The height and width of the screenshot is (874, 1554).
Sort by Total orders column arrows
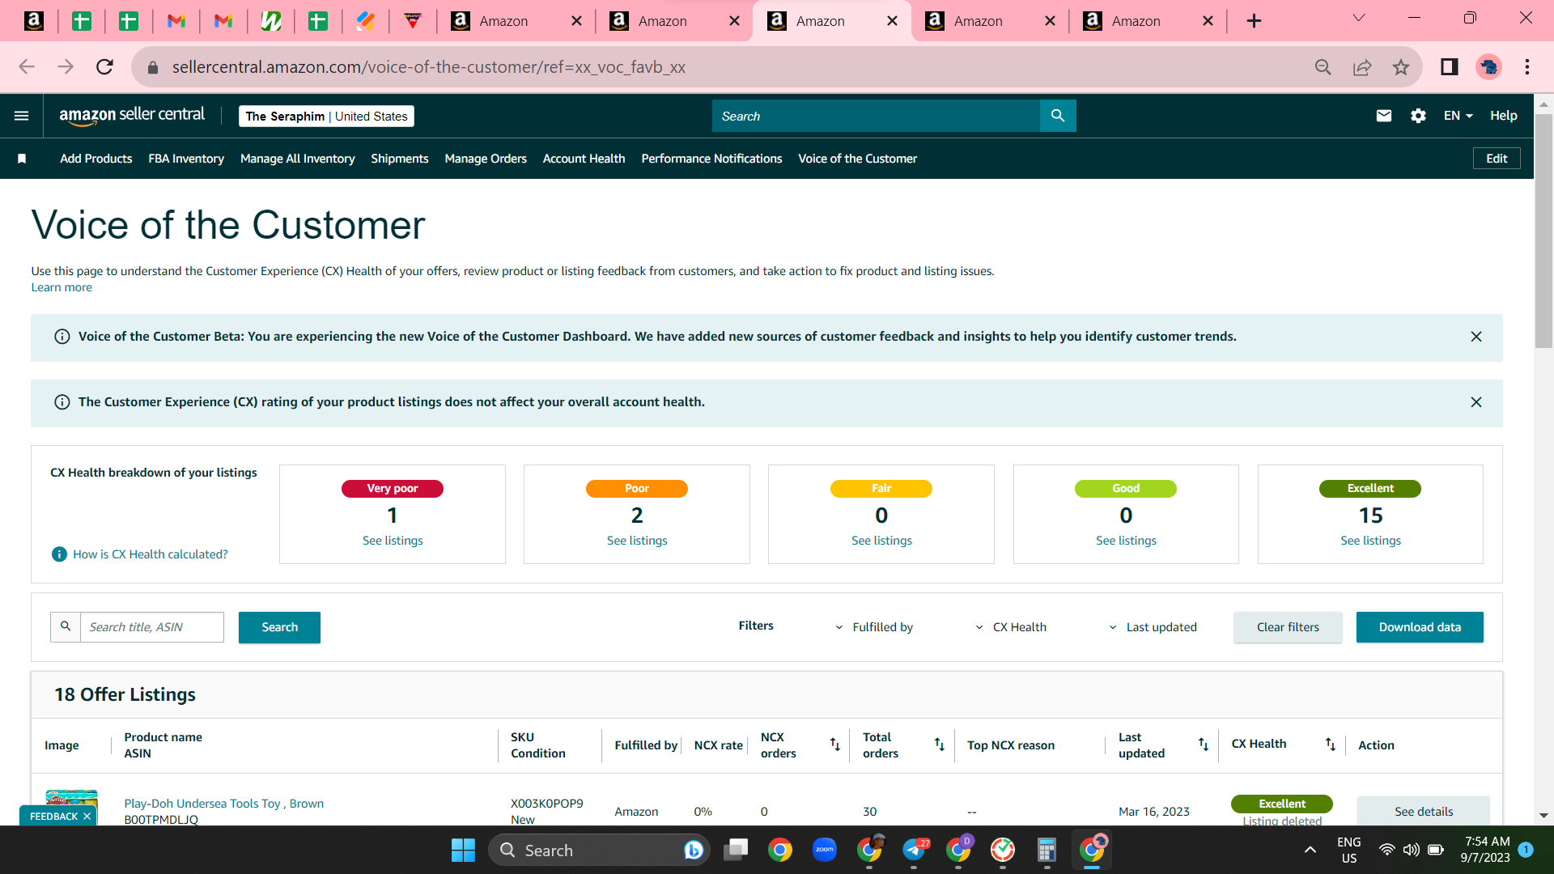click(x=940, y=745)
